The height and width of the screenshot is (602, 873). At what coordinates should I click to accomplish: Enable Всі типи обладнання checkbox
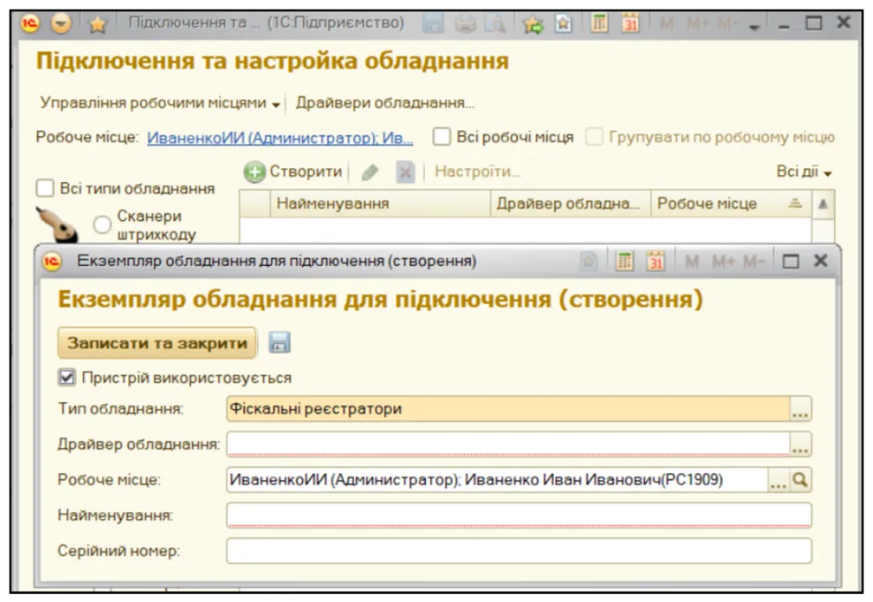[45, 188]
